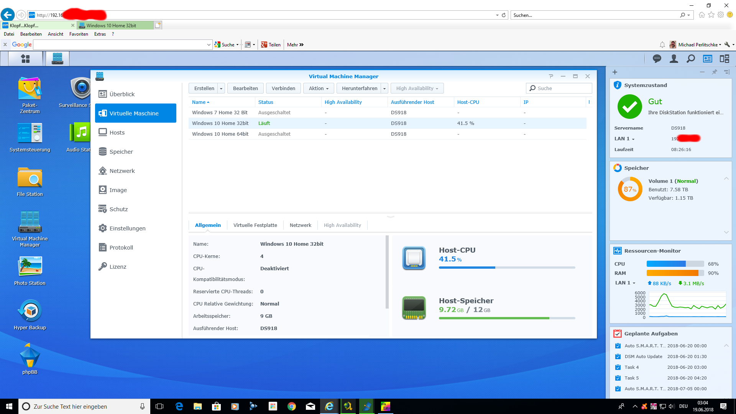Select Speicher in the sidebar
Viewport: 736px width, 414px height.
(121, 152)
